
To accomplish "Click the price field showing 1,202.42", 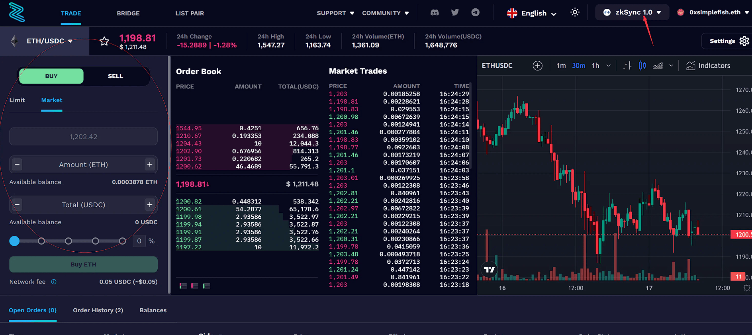I will click(x=83, y=137).
